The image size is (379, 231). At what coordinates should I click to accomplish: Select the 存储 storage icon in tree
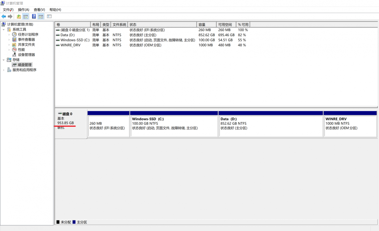pyautogui.click(x=9, y=60)
